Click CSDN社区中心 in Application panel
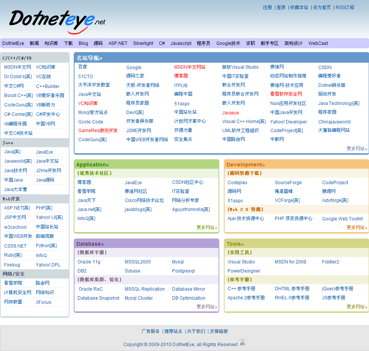Screen dimensions: 369x351 pos(187,182)
